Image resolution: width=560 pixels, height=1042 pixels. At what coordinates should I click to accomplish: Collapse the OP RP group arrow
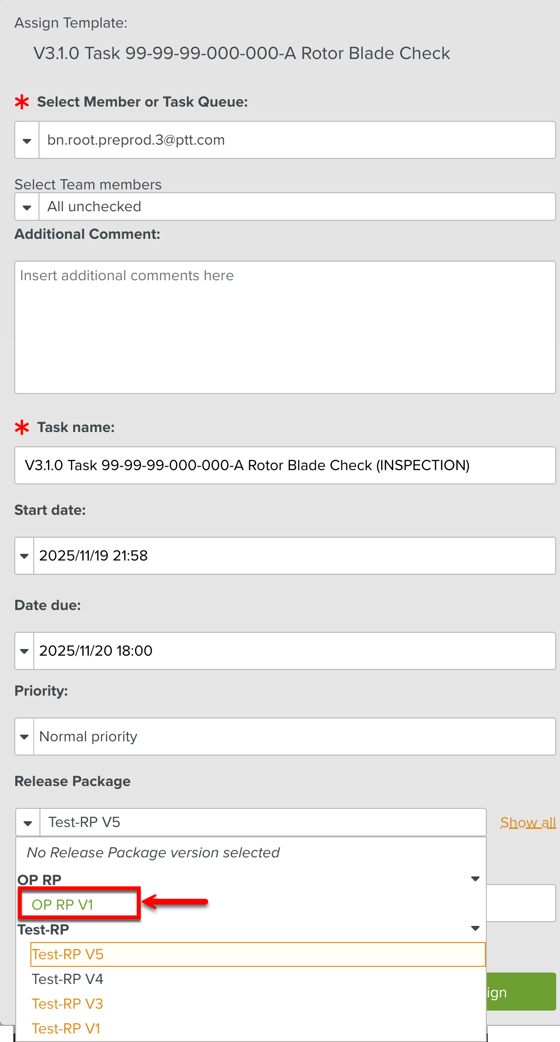pyautogui.click(x=475, y=879)
